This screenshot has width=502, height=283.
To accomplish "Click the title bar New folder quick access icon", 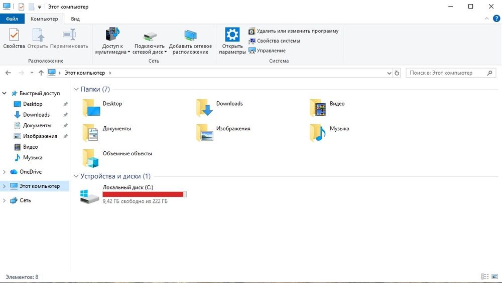I will 31,7.
